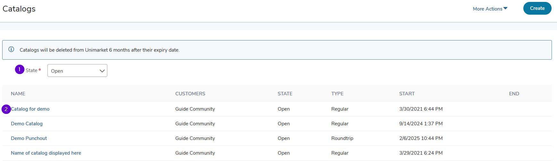557x161 pixels.
Task: Open the State dropdown showing Open
Action: coord(77,70)
